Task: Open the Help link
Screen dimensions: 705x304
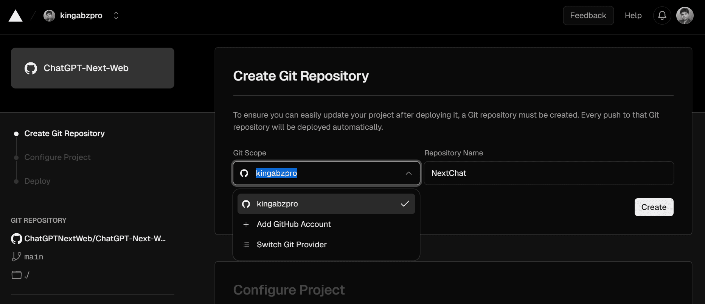Action: tap(633, 16)
